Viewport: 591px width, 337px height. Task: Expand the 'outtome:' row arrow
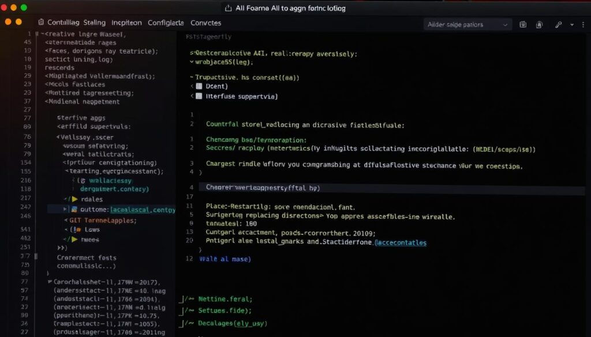[65, 209]
